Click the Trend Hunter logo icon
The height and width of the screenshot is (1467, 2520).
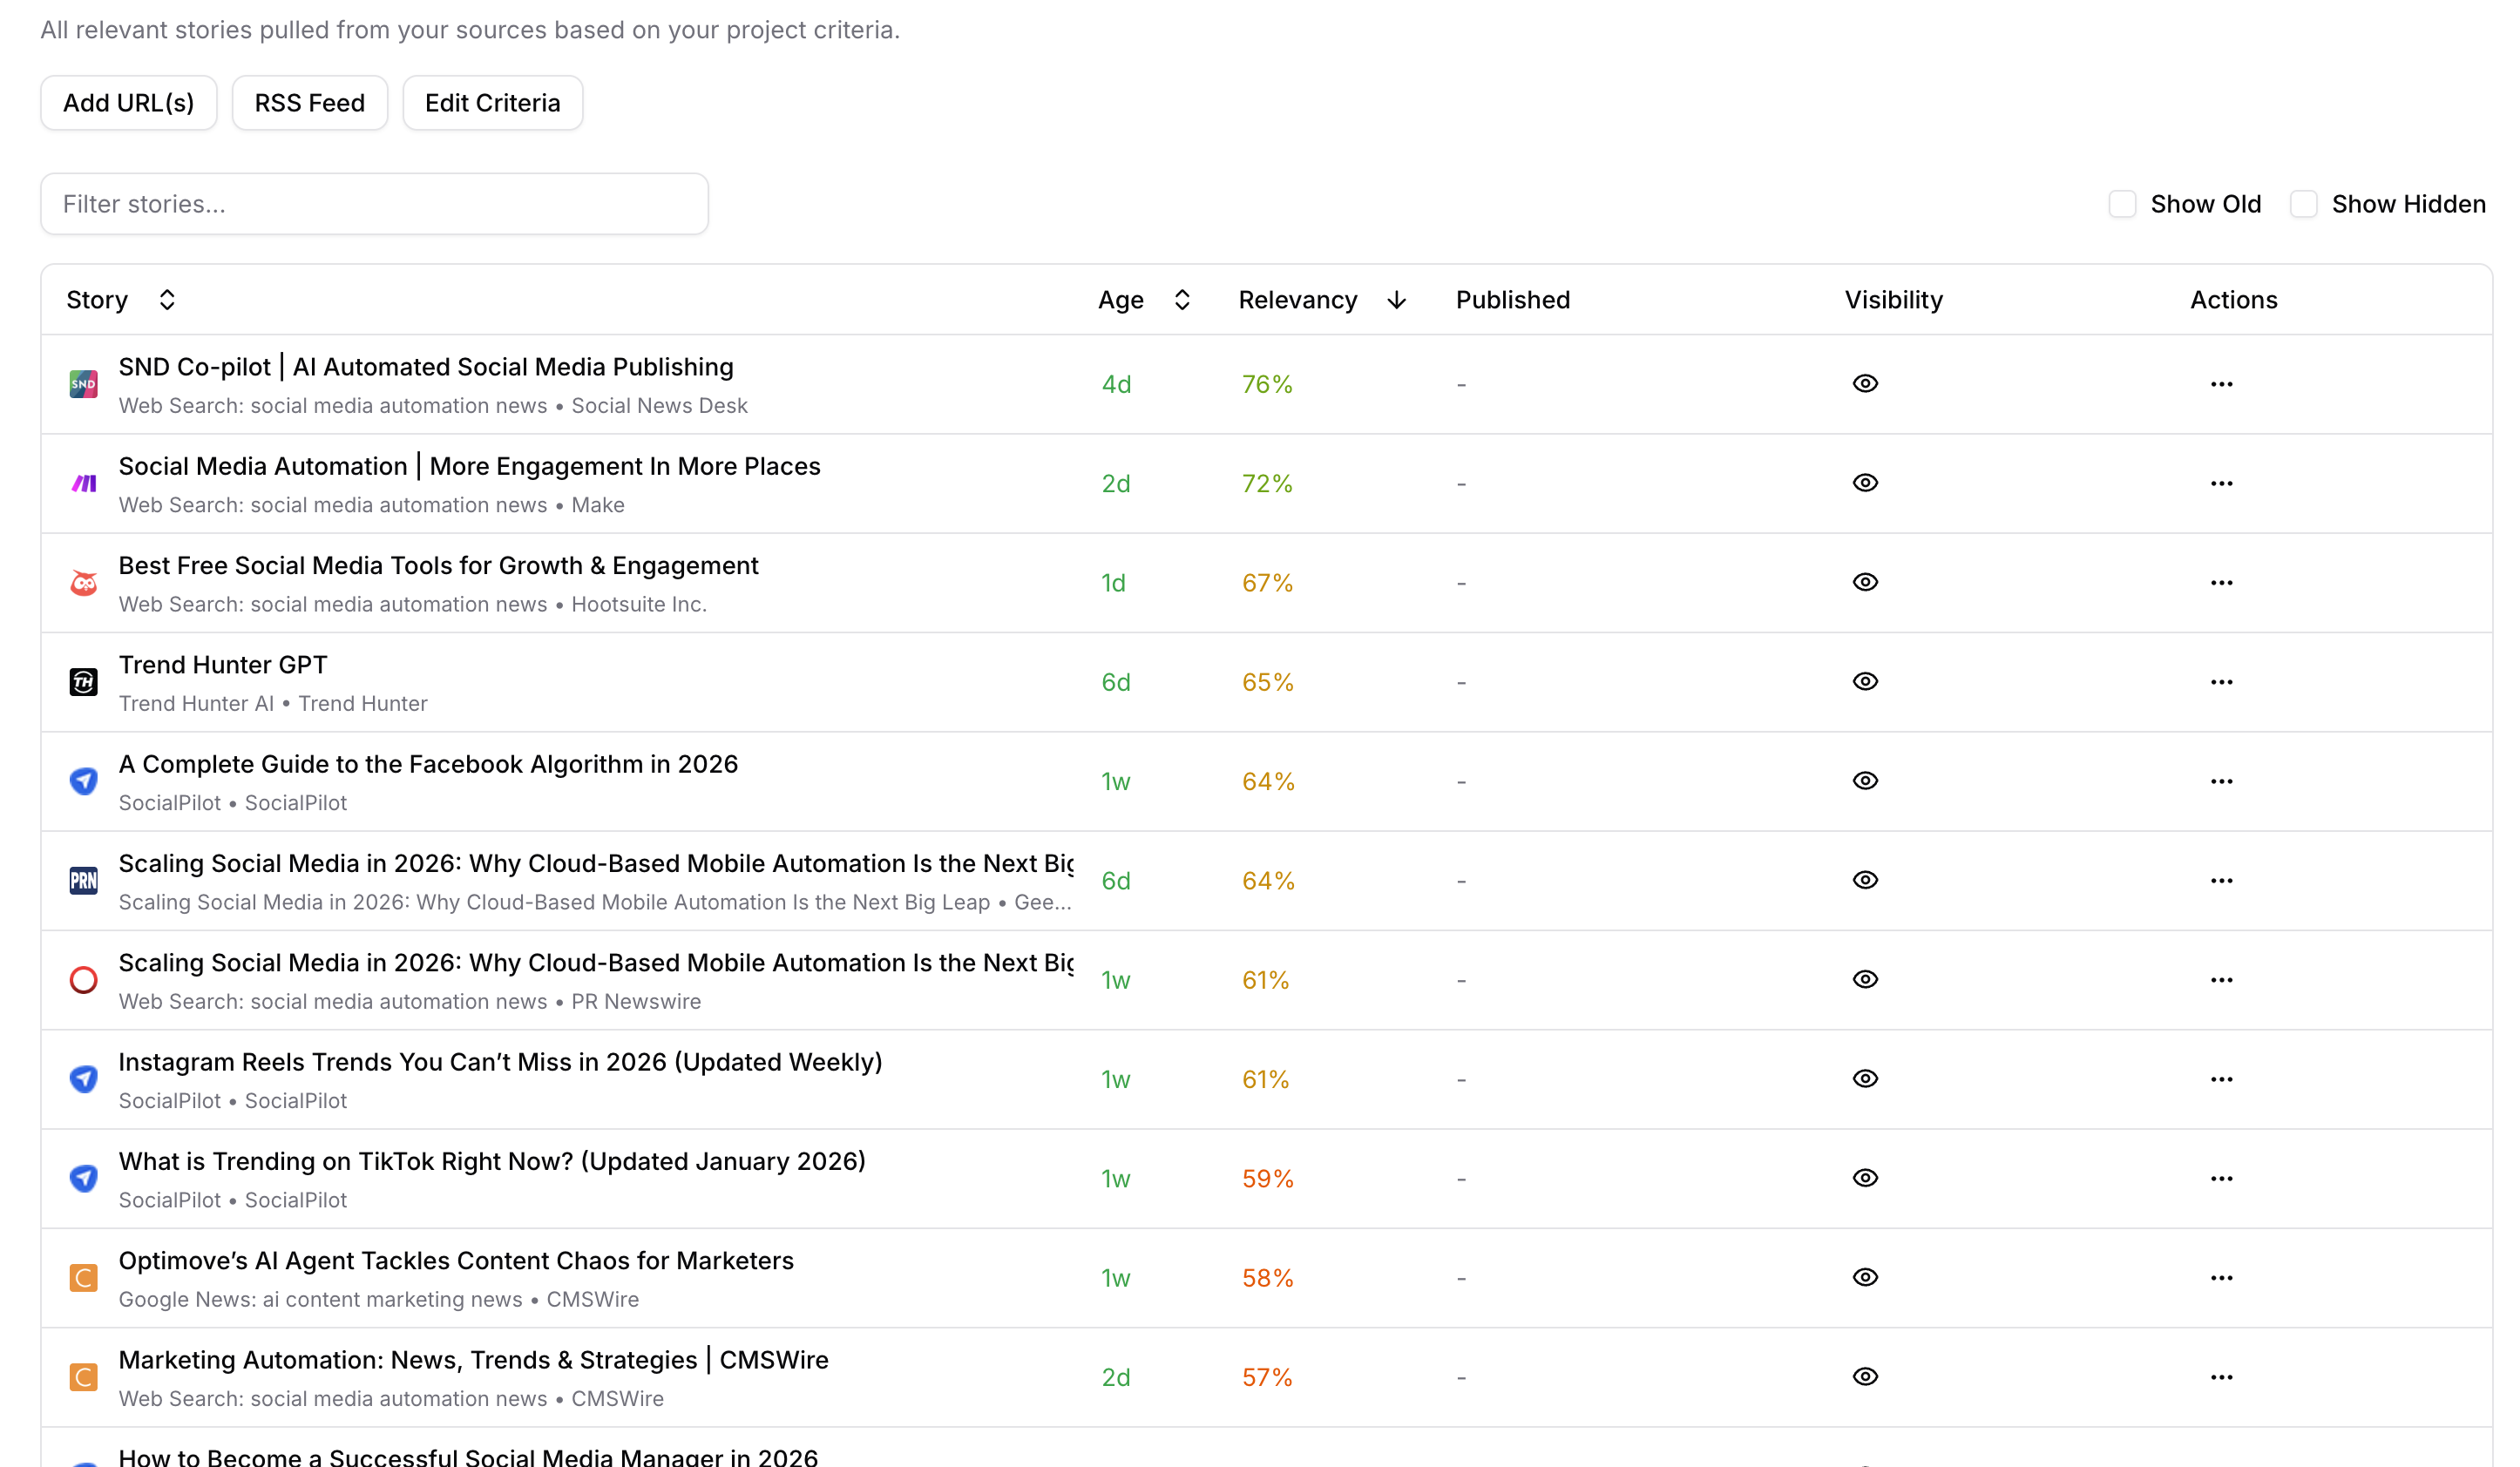tap(84, 682)
